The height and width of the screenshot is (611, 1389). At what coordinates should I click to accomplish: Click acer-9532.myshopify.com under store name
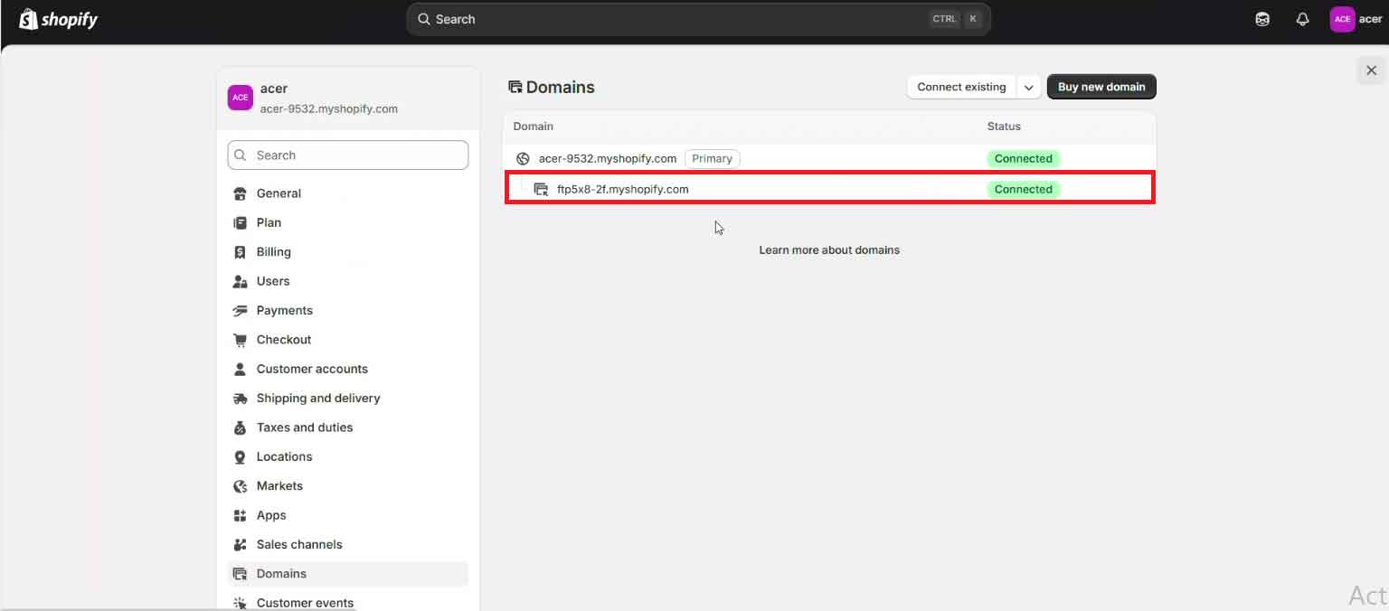329,108
